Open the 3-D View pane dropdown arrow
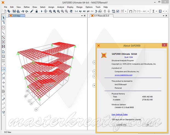Viewport: 170px width, 135px height. tap(82, 16)
